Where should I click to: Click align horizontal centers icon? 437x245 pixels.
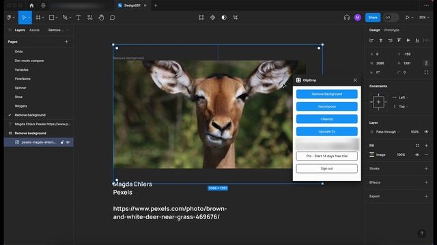coord(381,40)
